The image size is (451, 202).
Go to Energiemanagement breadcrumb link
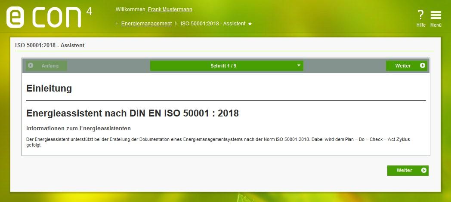coord(146,24)
